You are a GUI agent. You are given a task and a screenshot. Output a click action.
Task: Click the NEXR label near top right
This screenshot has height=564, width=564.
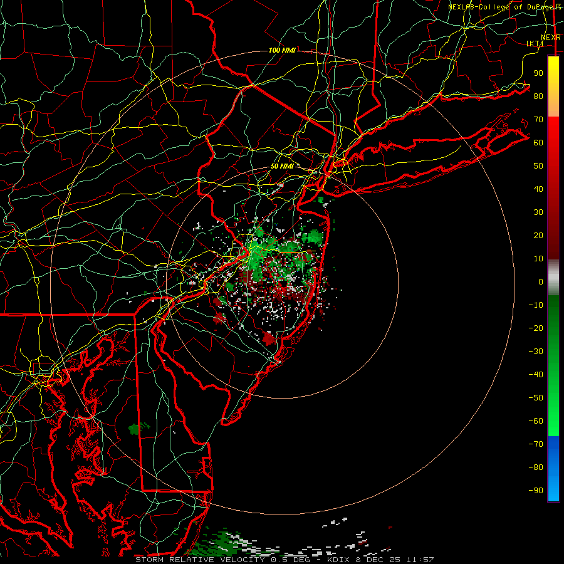[x=551, y=38]
